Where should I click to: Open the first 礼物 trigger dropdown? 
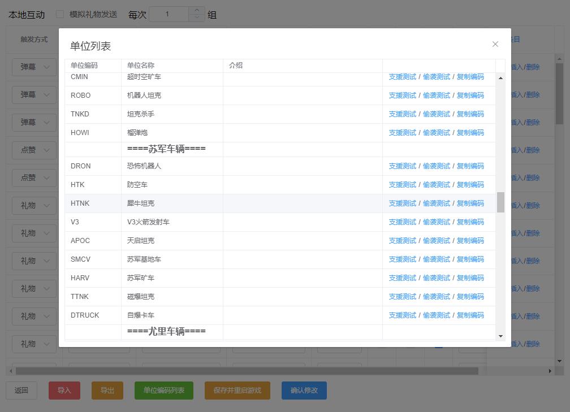coord(34,205)
